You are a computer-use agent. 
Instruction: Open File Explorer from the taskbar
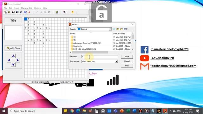tap(84, 111)
